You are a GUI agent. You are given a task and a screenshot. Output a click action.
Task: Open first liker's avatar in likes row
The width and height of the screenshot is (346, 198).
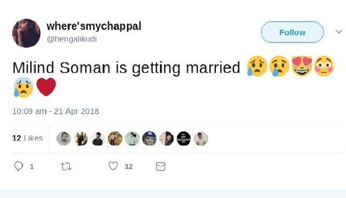(64, 139)
